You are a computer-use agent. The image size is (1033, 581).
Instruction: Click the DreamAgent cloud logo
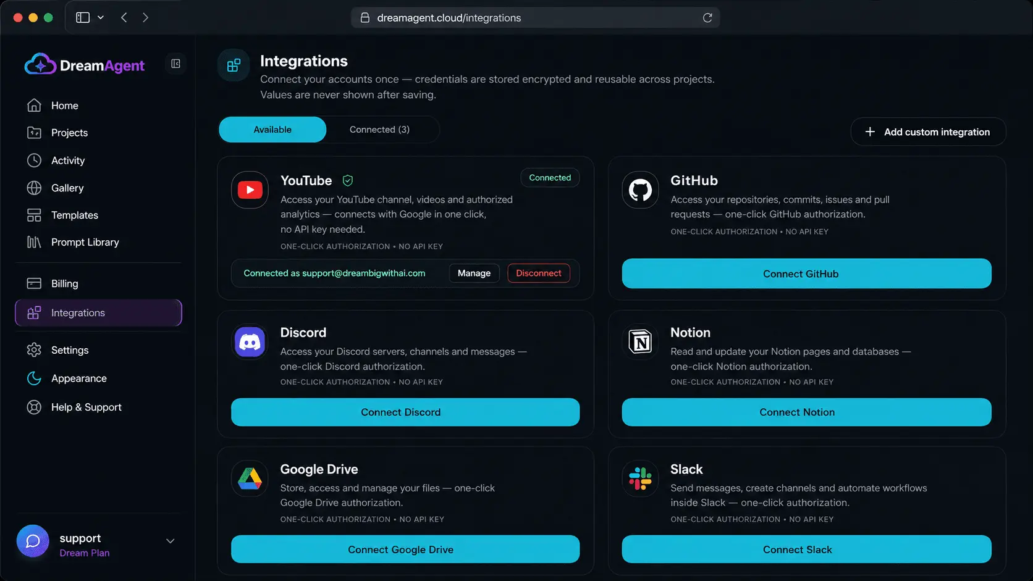[40, 64]
